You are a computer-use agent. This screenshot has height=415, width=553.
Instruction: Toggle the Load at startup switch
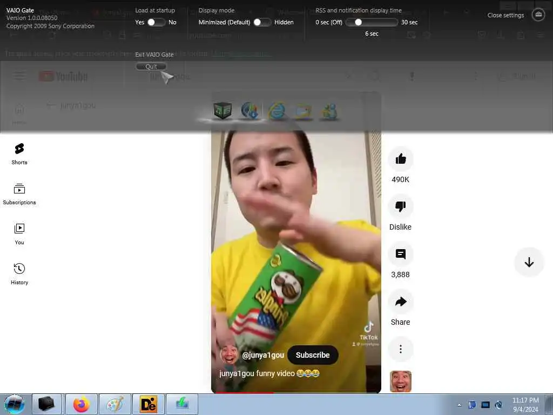coord(156,22)
